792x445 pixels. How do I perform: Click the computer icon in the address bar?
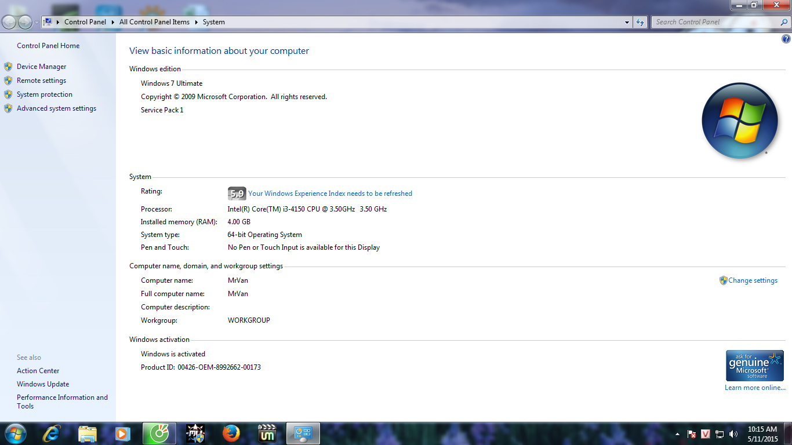pyautogui.click(x=48, y=22)
